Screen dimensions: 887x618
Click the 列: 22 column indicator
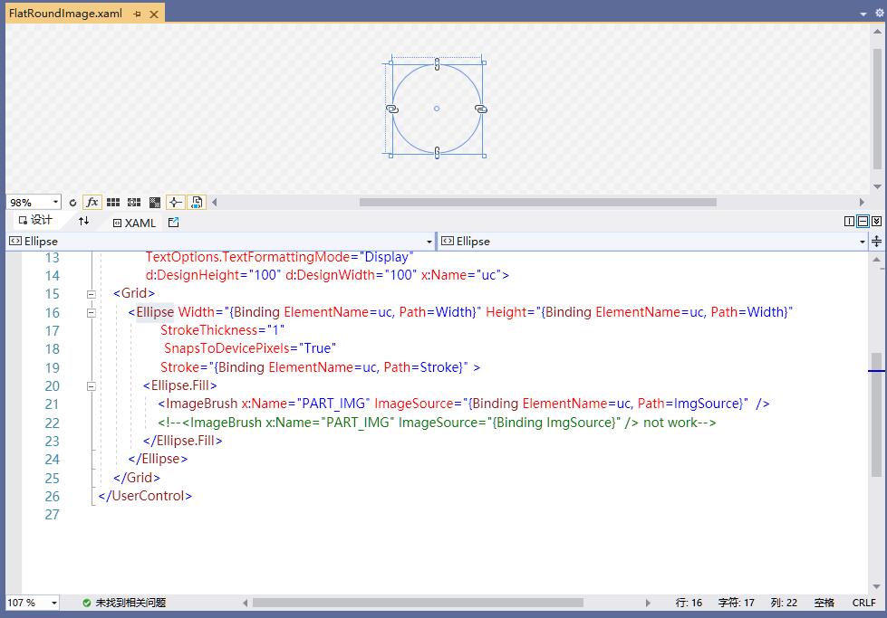coord(784,603)
